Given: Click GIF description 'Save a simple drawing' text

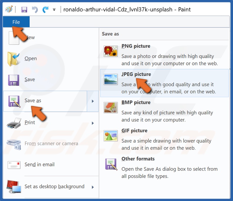Looking at the screenshot, I should click(166, 144).
